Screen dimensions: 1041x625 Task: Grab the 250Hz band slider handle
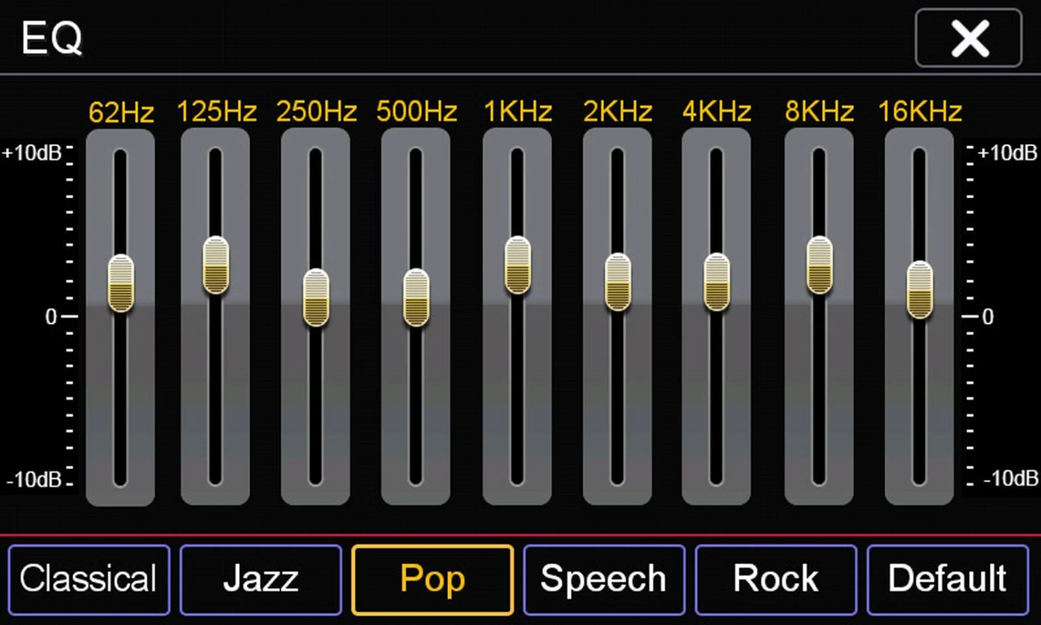316,297
